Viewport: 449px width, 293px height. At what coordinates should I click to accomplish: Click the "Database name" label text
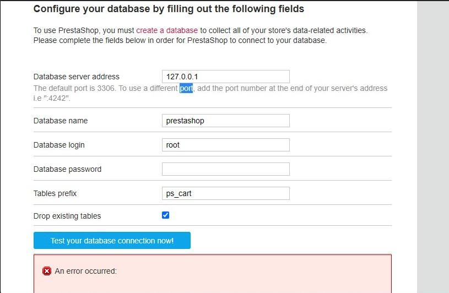pos(61,121)
